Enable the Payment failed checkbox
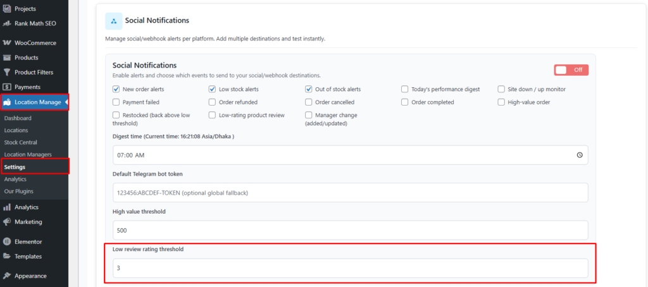Screen dimensions: 648x287 [x=116, y=102]
